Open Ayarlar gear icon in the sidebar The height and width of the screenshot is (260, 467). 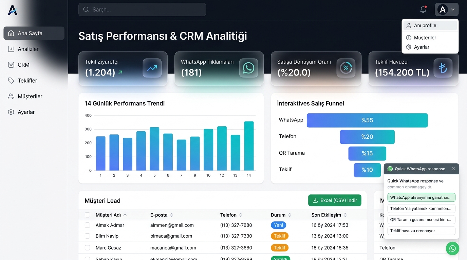pos(11,112)
